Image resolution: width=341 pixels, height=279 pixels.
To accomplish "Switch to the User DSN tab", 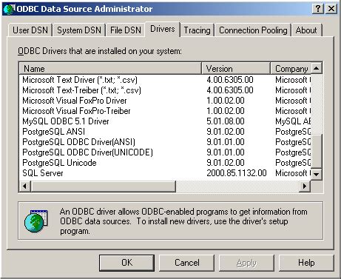I will tap(30, 30).
